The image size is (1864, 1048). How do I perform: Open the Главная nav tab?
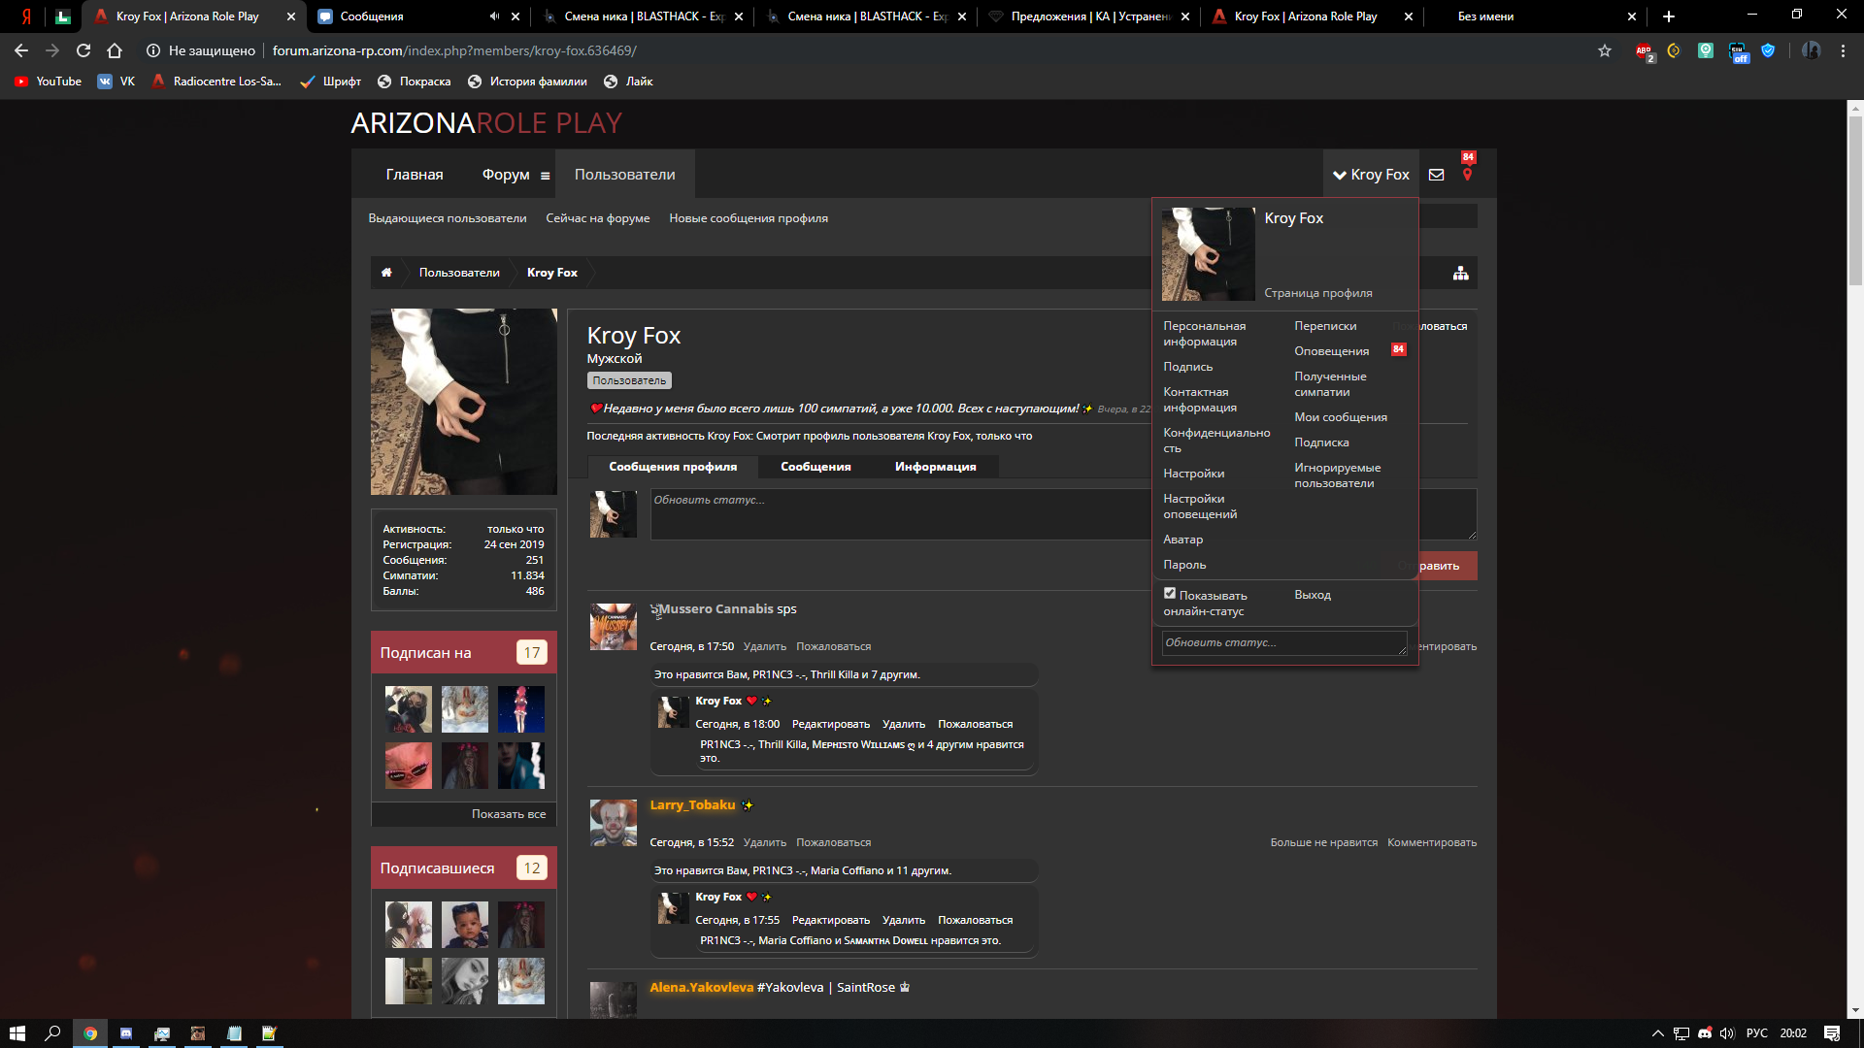coord(415,175)
